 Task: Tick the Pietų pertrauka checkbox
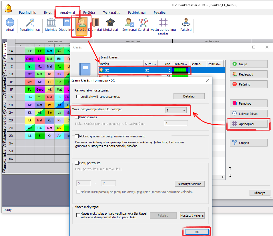click(77, 163)
